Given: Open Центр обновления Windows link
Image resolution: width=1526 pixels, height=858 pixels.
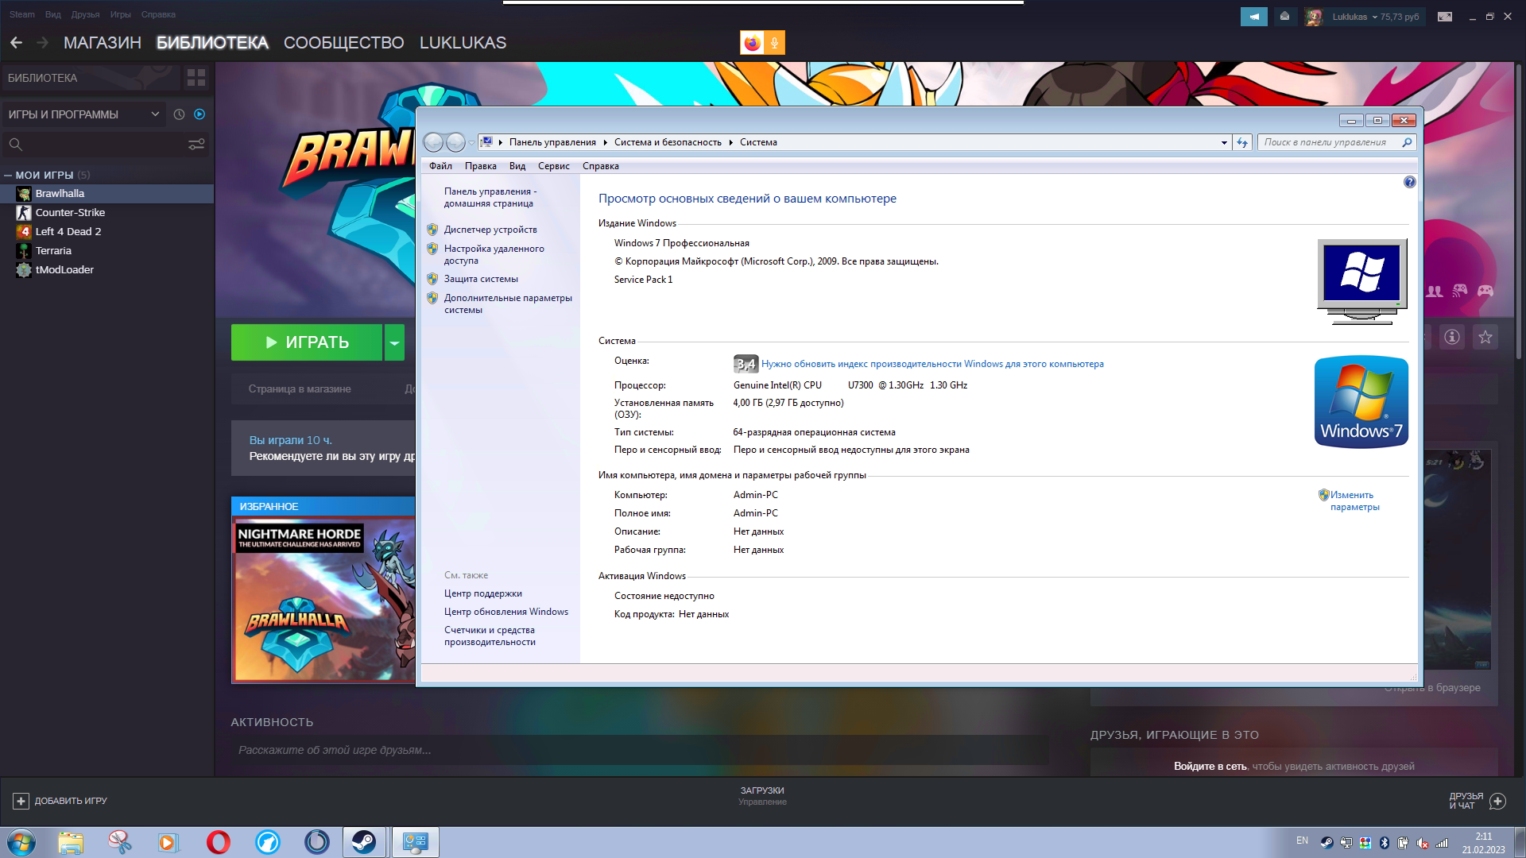Looking at the screenshot, I should click(506, 612).
